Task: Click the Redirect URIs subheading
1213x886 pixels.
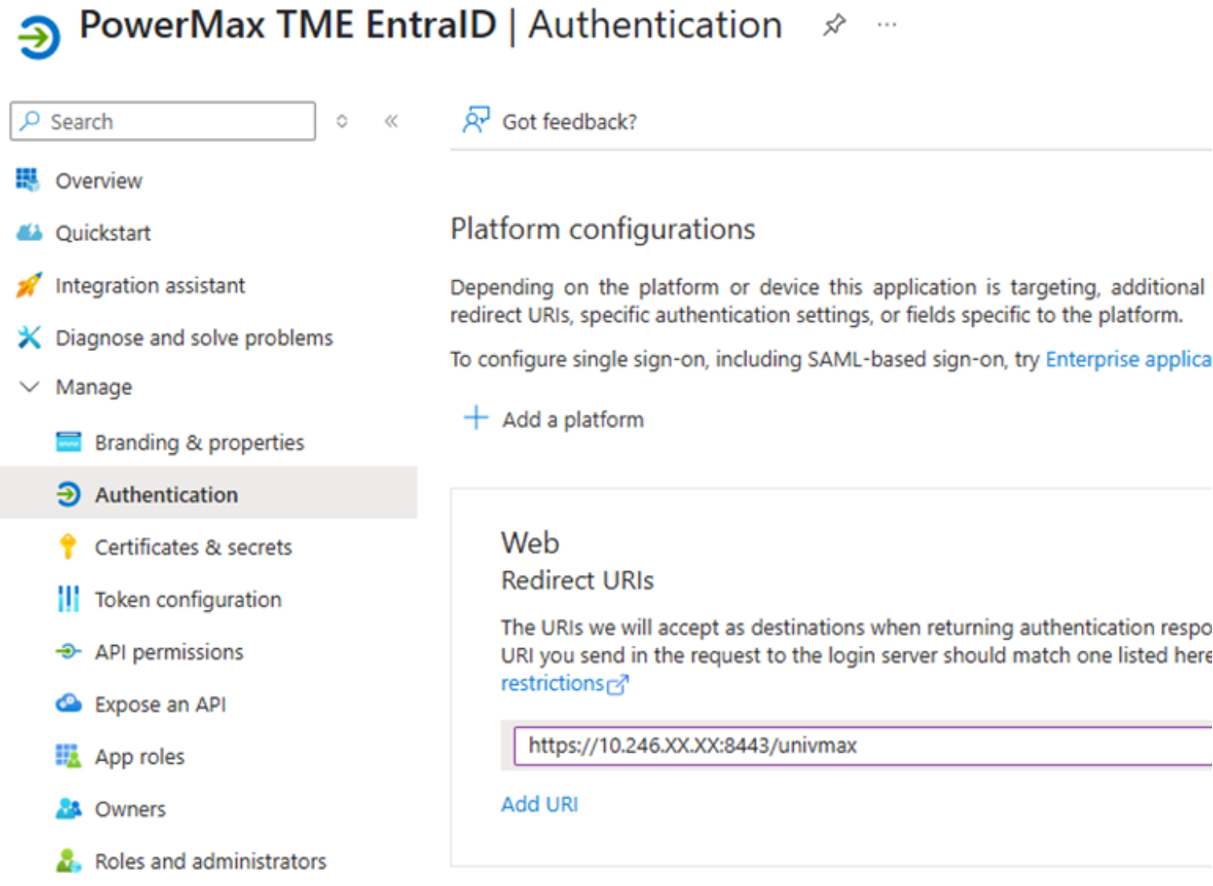Action: pos(578,581)
